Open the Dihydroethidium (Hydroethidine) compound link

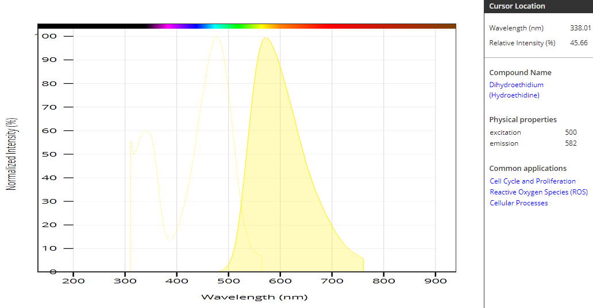click(516, 90)
